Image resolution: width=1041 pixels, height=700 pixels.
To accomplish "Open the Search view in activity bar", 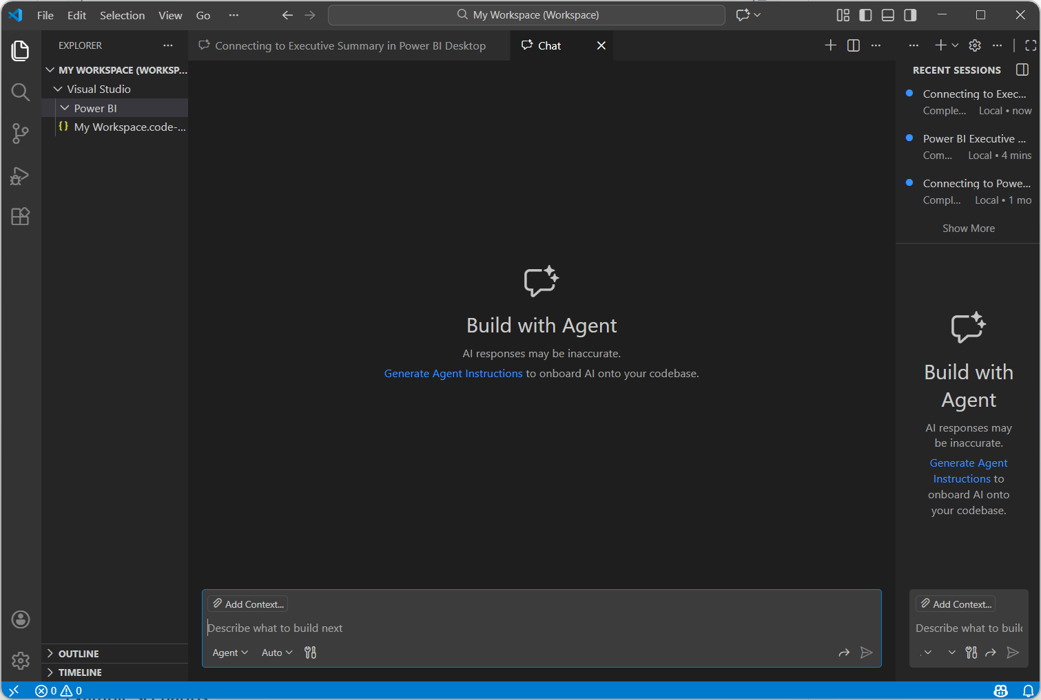I will 21,92.
